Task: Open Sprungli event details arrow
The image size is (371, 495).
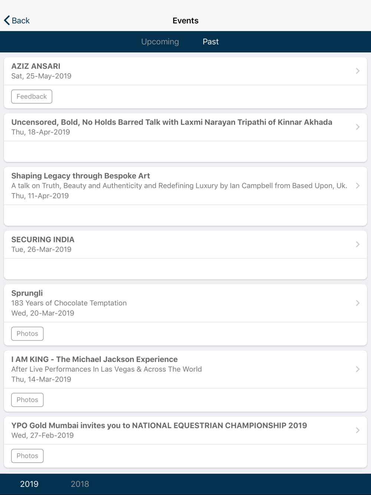Action: (x=357, y=303)
